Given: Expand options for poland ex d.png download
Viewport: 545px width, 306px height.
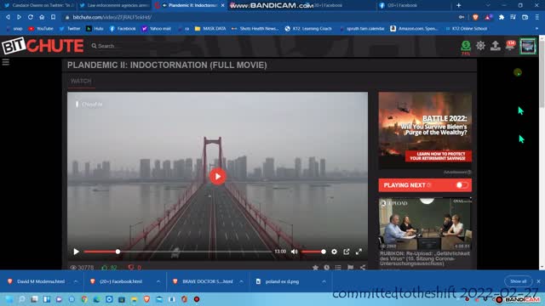Looking at the screenshot, I should [x=324, y=281].
